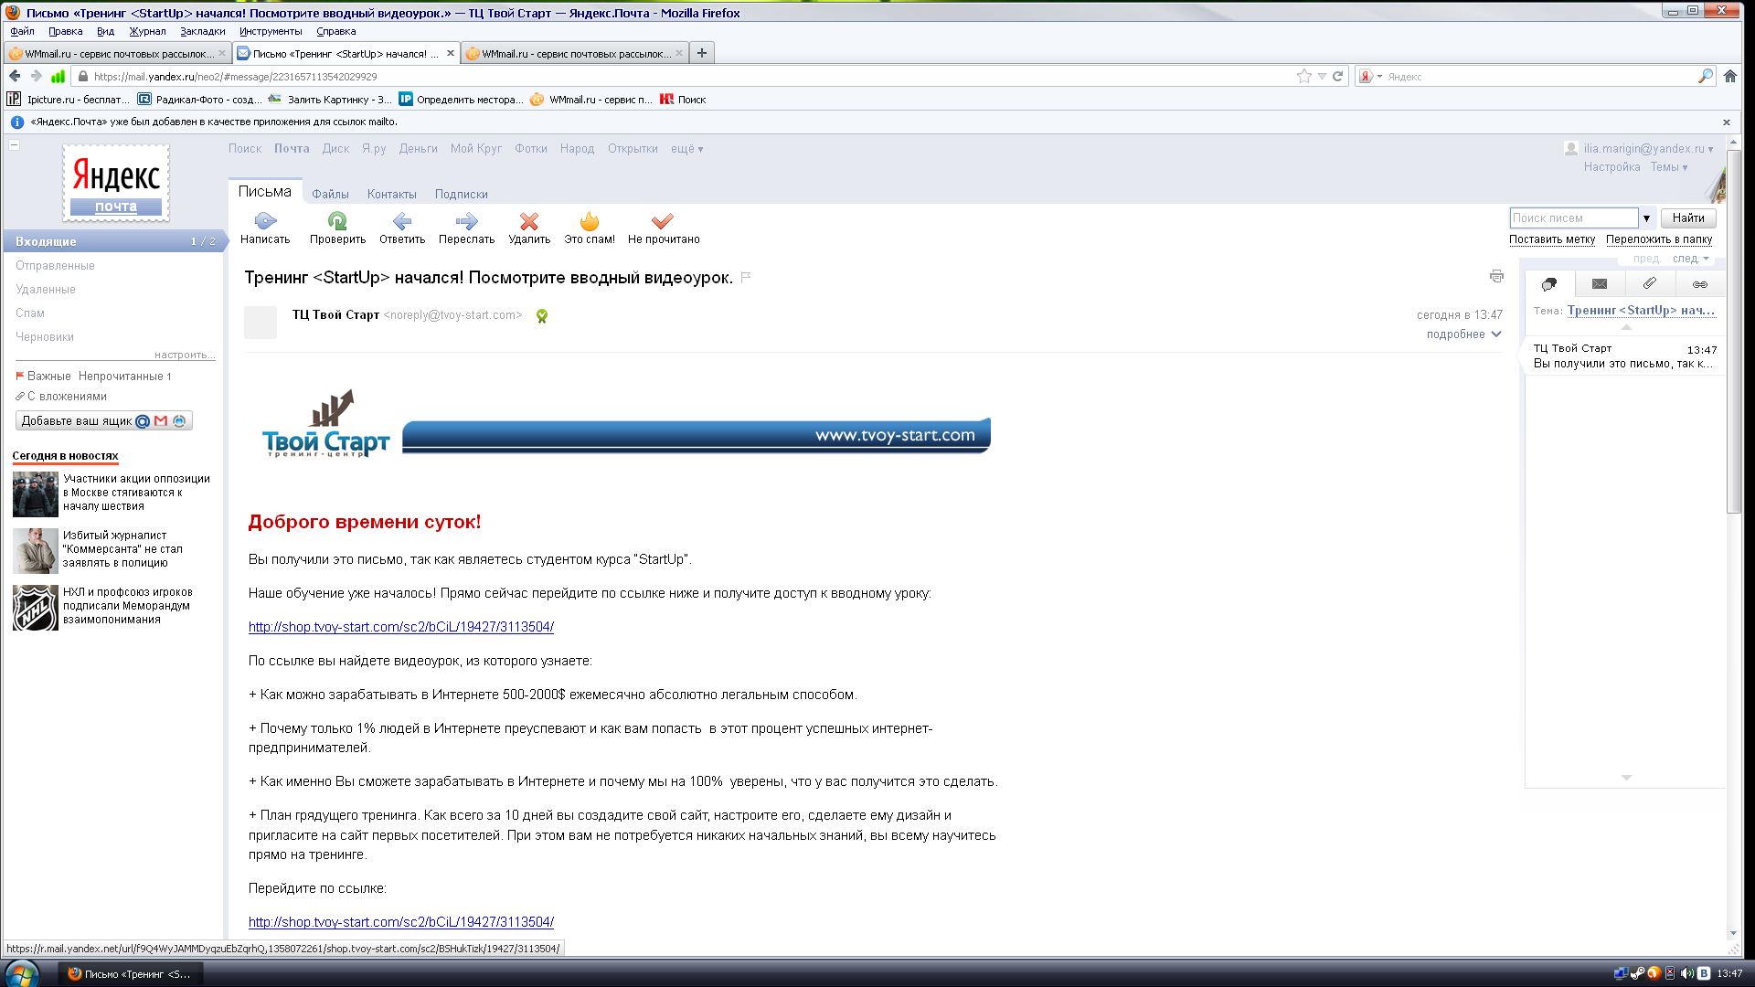The height and width of the screenshot is (987, 1755).
Task: Click the green signal bars icon in address bar
Action: point(58,77)
